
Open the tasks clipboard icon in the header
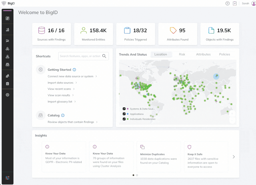coord(235,3)
